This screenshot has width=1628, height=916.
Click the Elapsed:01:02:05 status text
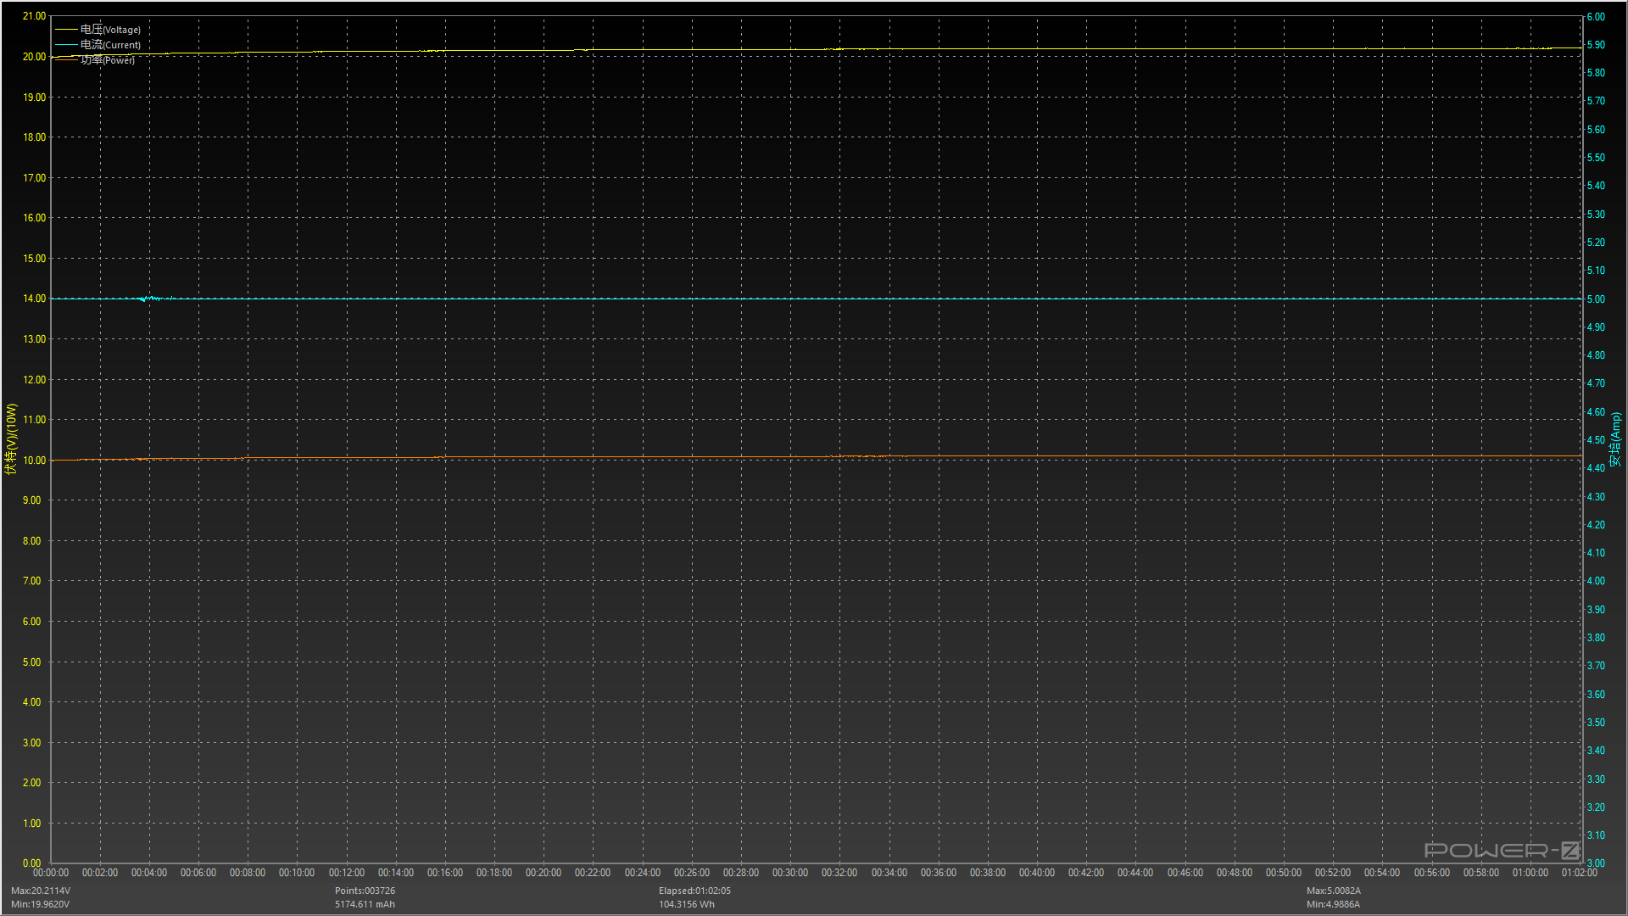click(694, 891)
